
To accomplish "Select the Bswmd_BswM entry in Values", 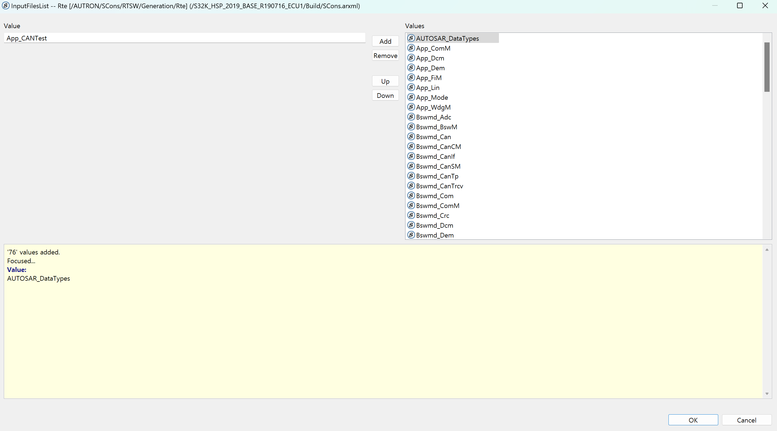I will coord(436,127).
